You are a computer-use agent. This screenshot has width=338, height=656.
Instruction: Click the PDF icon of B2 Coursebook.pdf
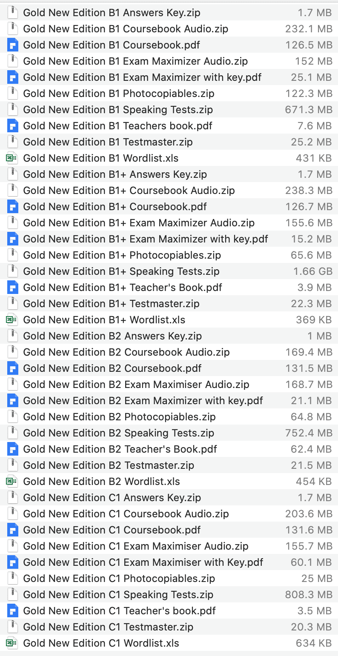click(x=13, y=368)
